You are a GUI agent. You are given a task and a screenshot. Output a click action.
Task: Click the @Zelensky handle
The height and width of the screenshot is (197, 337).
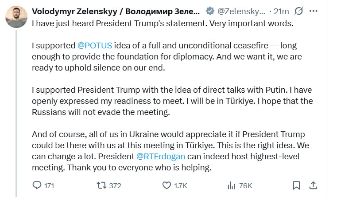pos(241,11)
